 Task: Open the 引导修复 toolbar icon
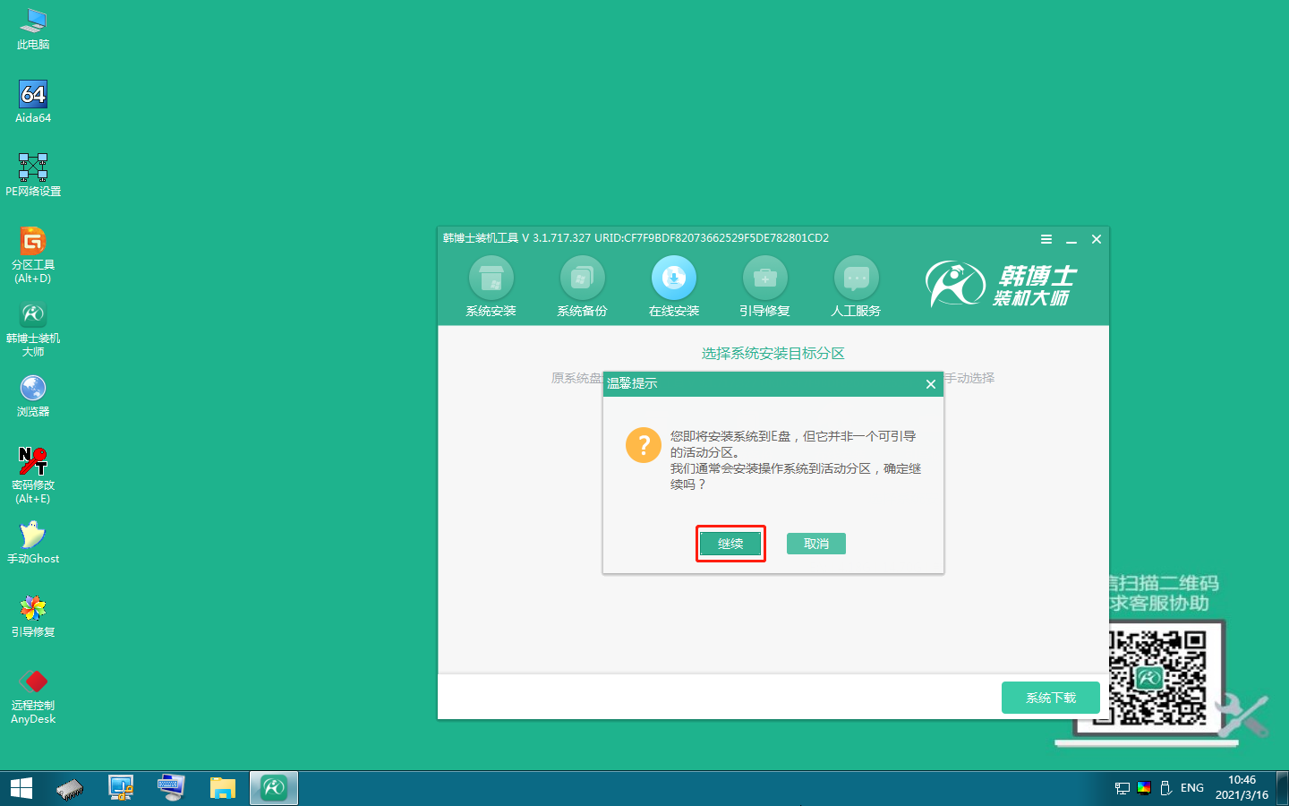tap(764, 279)
